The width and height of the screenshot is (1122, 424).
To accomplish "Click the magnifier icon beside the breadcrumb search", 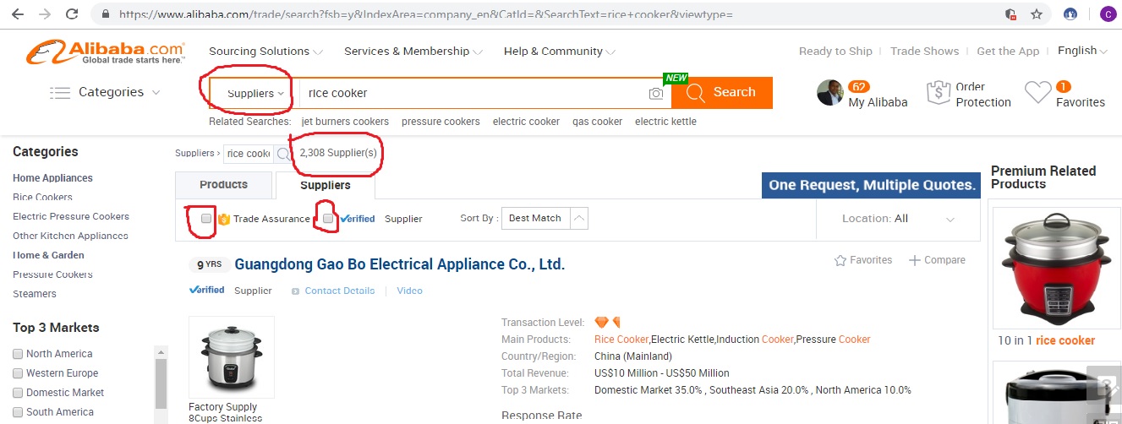I will coord(282,154).
